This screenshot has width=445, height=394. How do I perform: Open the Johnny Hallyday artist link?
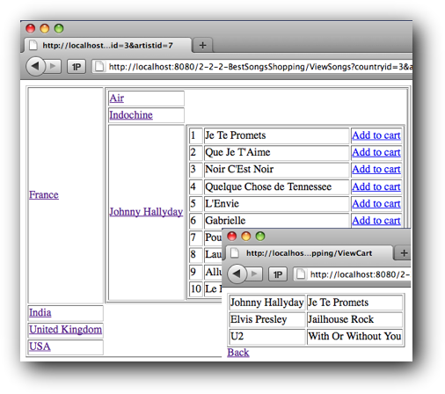tap(146, 212)
